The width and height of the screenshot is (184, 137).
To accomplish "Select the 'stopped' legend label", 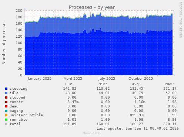I will (17, 97).
